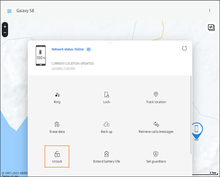Viewport: 220px width, 177px height.
Task: Select the Set guardians label
Action: [156, 161]
